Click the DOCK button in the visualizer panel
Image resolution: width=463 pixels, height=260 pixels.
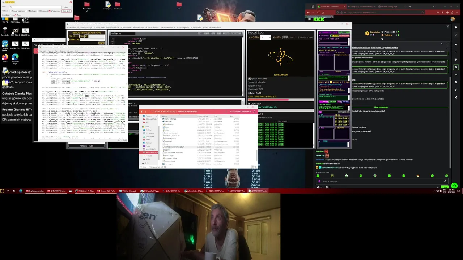point(261,33)
